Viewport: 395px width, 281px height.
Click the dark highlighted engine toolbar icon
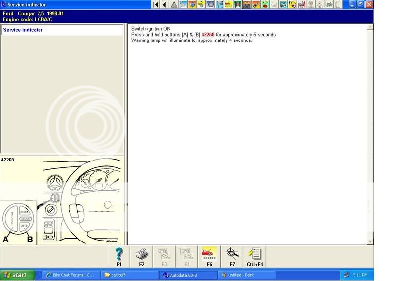pos(246,4)
